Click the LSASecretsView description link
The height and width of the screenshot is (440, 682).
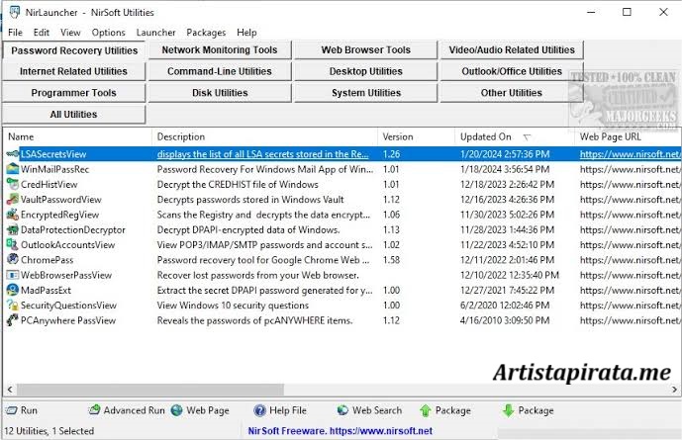(262, 154)
